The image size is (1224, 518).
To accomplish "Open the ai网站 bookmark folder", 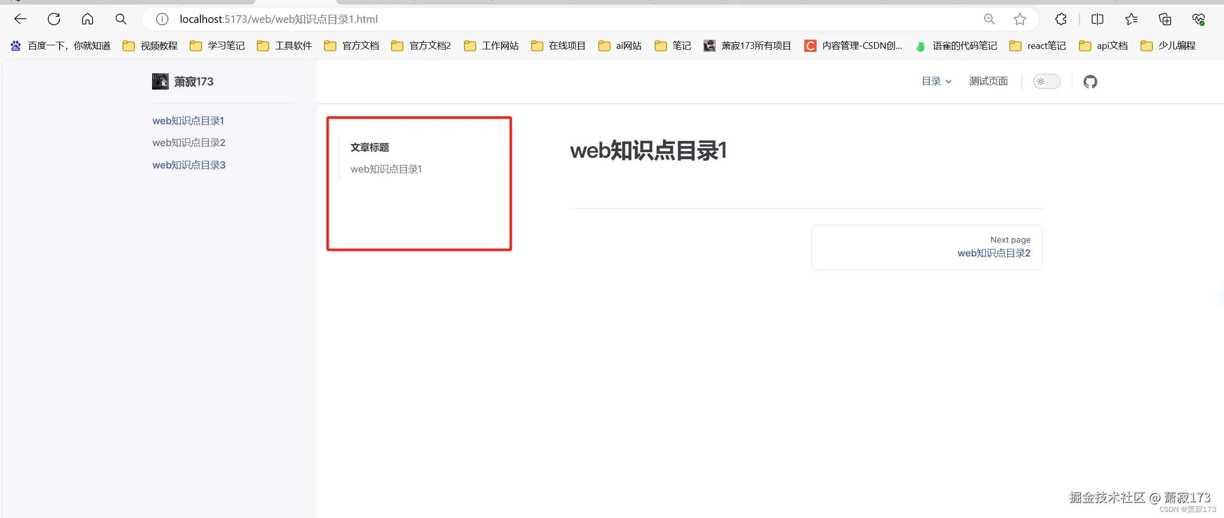I will pyautogui.click(x=620, y=46).
